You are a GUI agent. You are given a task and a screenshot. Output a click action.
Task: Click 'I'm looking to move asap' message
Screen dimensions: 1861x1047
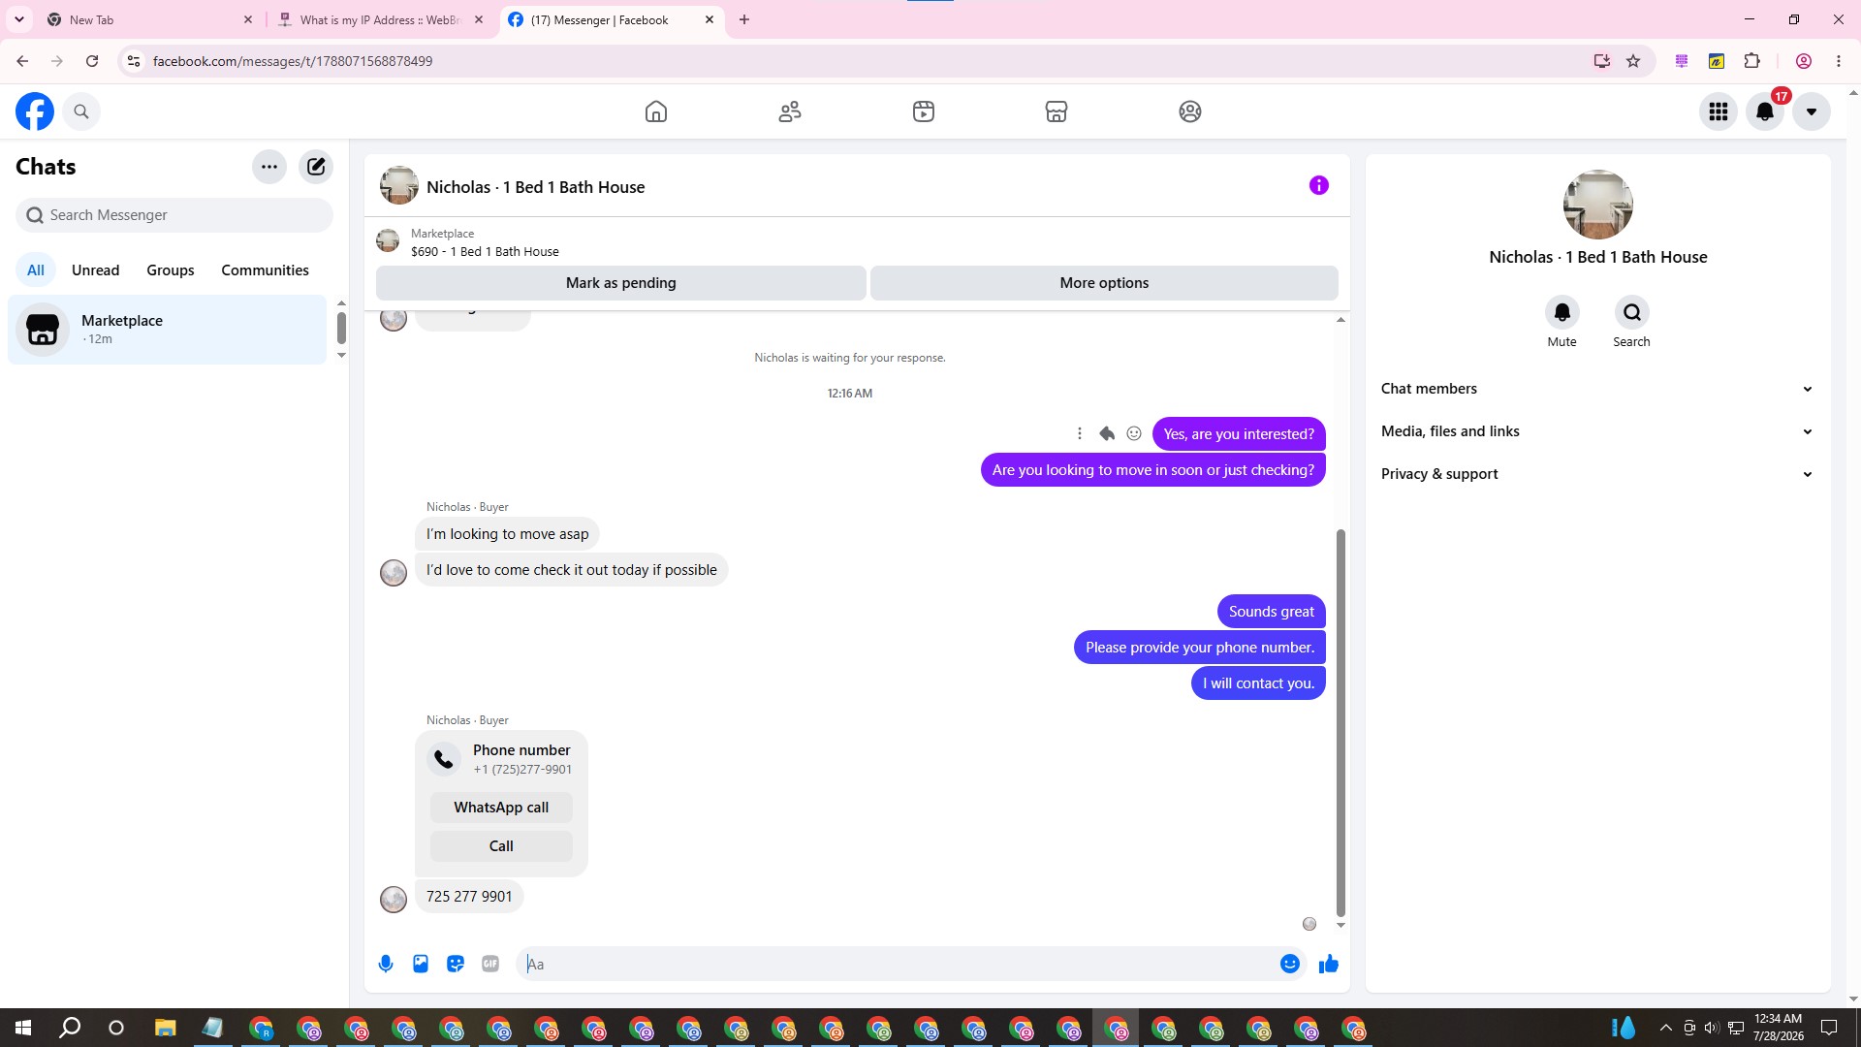(508, 534)
